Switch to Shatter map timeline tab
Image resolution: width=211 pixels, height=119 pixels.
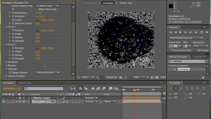click(25, 83)
